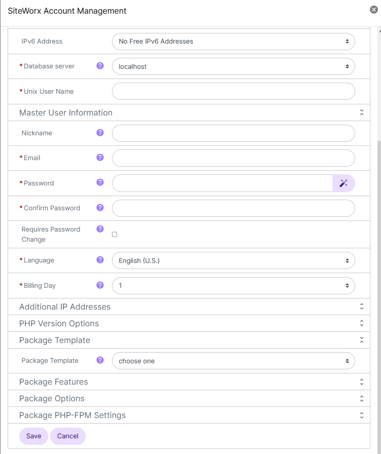Expand the Package PHP-FPM Settings section

tap(362, 414)
